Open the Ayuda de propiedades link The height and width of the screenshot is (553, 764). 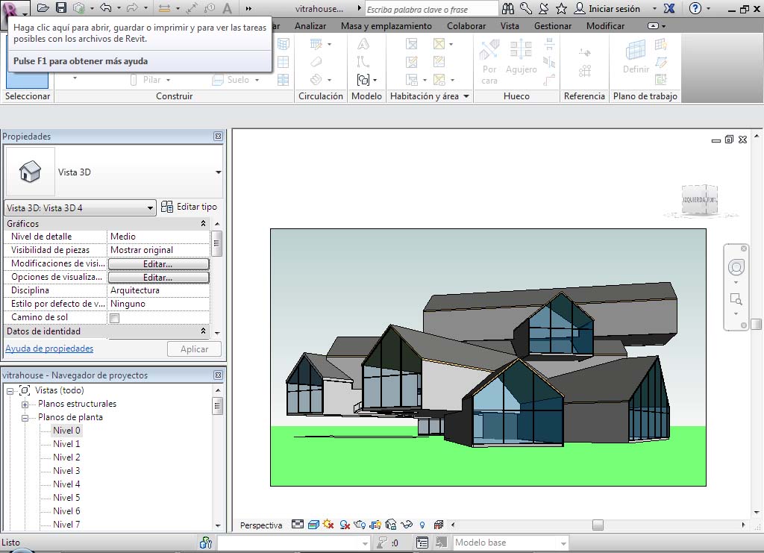[x=49, y=349]
